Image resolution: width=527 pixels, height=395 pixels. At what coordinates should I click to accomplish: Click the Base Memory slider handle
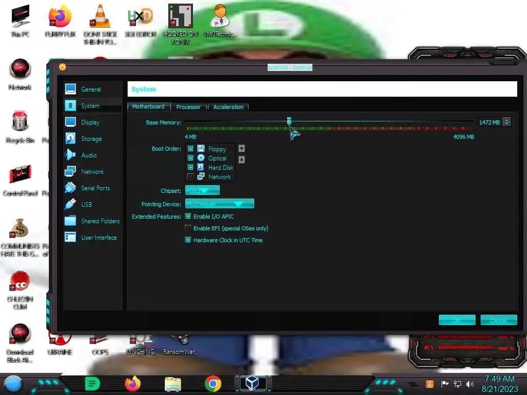289,121
